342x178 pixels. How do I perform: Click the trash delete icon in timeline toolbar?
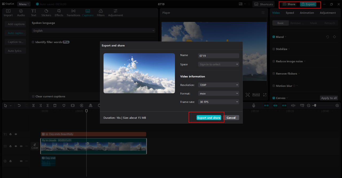click(55, 106)
